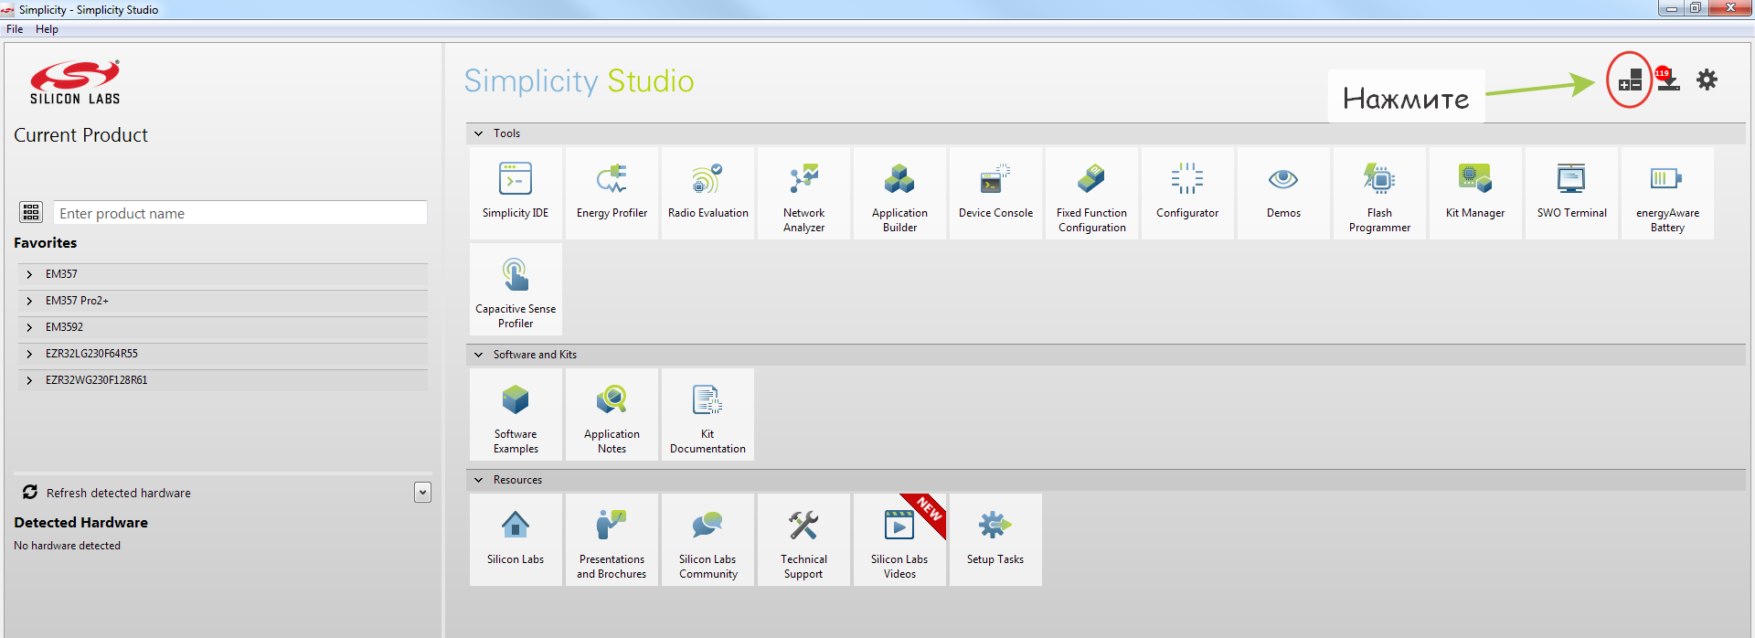Open Kit Documentation
The width and height of the screenshot is (1755, 638).
(x=707, y=414)
